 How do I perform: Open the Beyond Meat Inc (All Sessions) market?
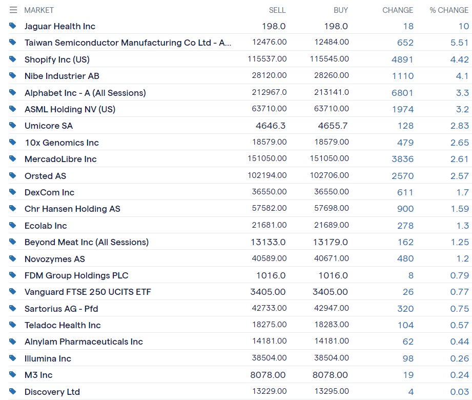87,242
